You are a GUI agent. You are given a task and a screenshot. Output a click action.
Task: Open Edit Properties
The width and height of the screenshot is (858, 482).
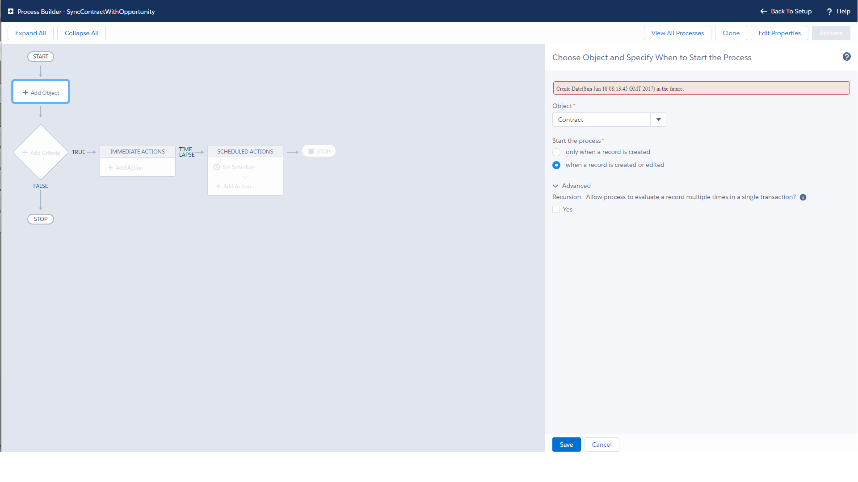[x=779, y=33]
